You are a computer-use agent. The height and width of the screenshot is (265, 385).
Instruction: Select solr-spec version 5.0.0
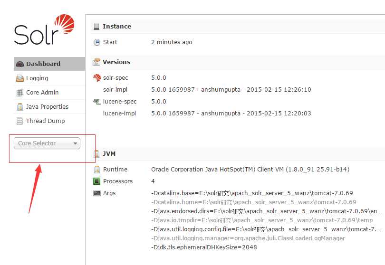click(159, 78)
